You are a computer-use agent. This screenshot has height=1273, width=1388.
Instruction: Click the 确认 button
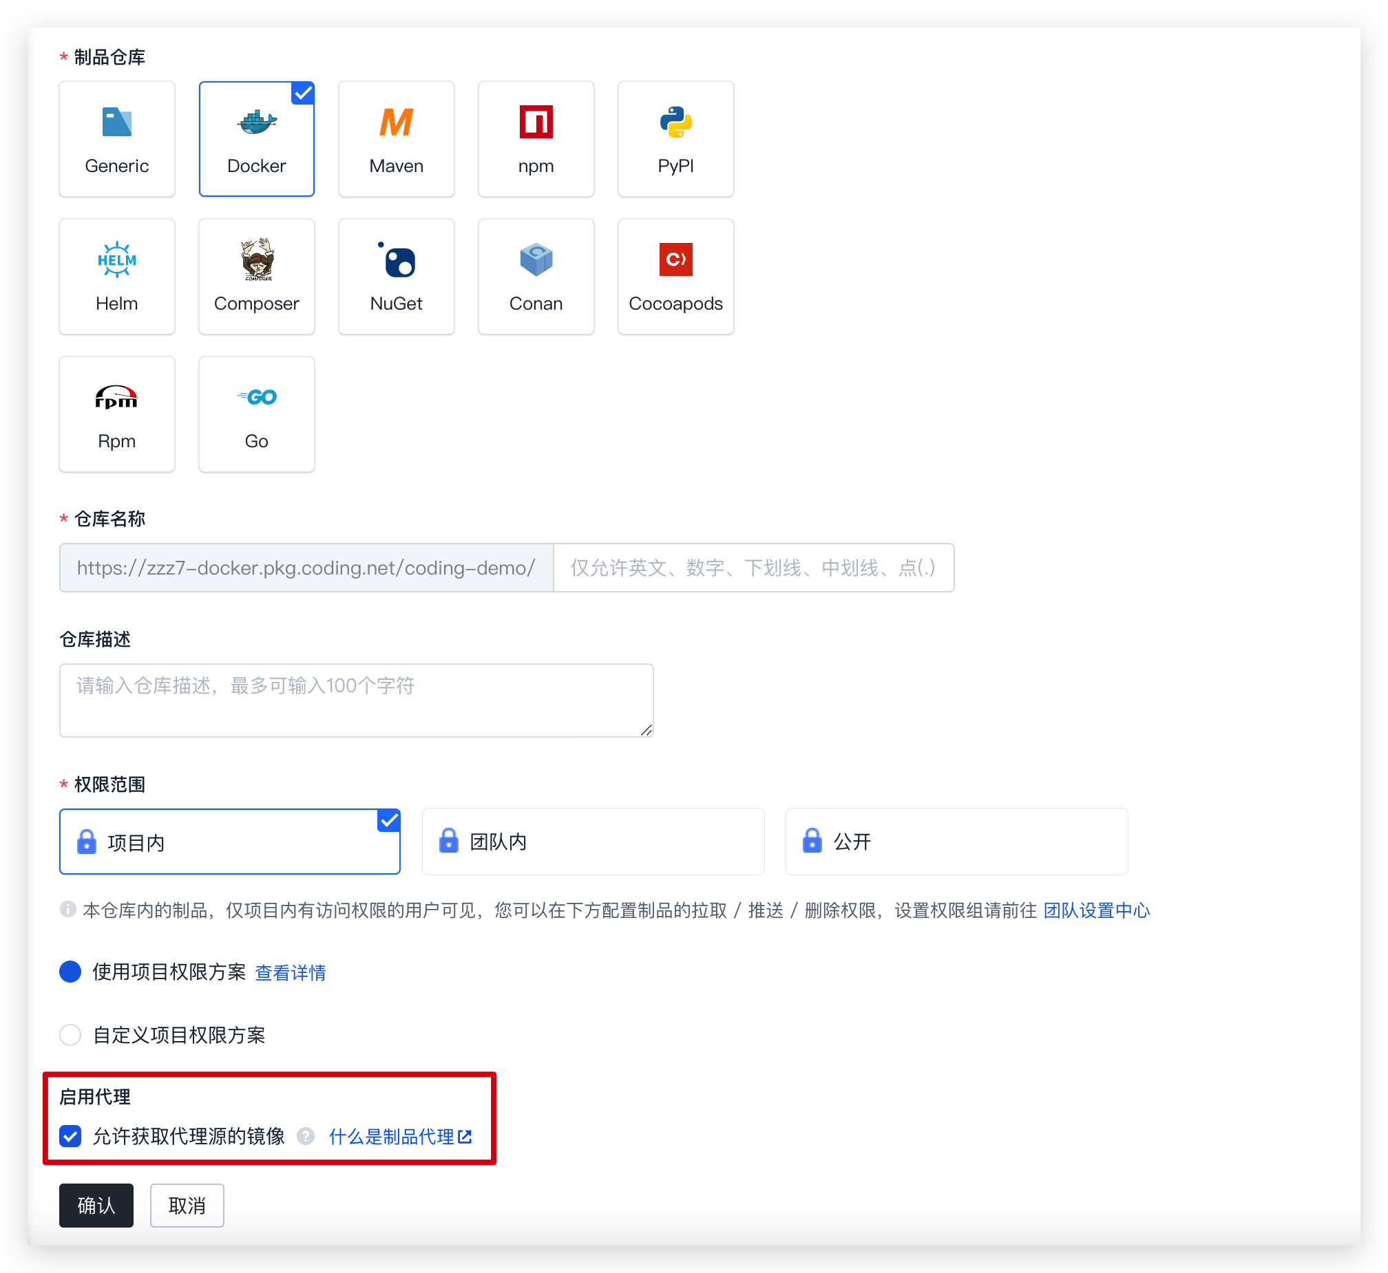(x=96, y=1206)
